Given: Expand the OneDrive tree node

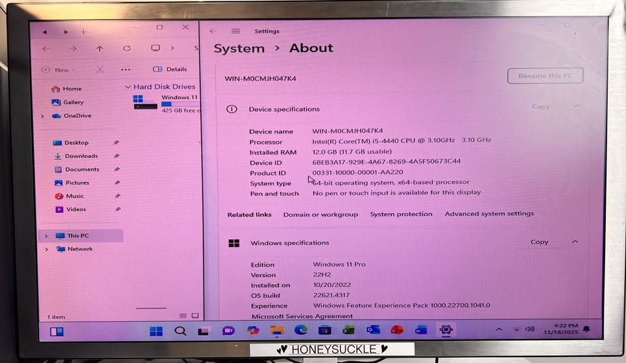Looking at the screenshot, I should pos(43,116).
